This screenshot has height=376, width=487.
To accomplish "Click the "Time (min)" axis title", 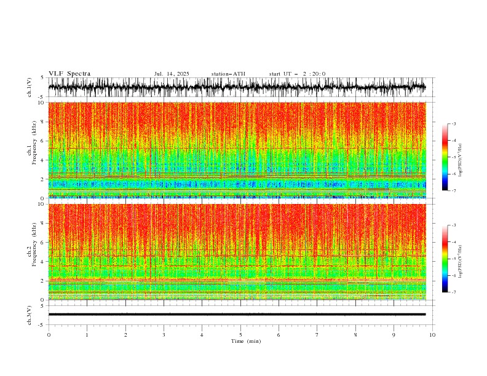I will (246, 341).
